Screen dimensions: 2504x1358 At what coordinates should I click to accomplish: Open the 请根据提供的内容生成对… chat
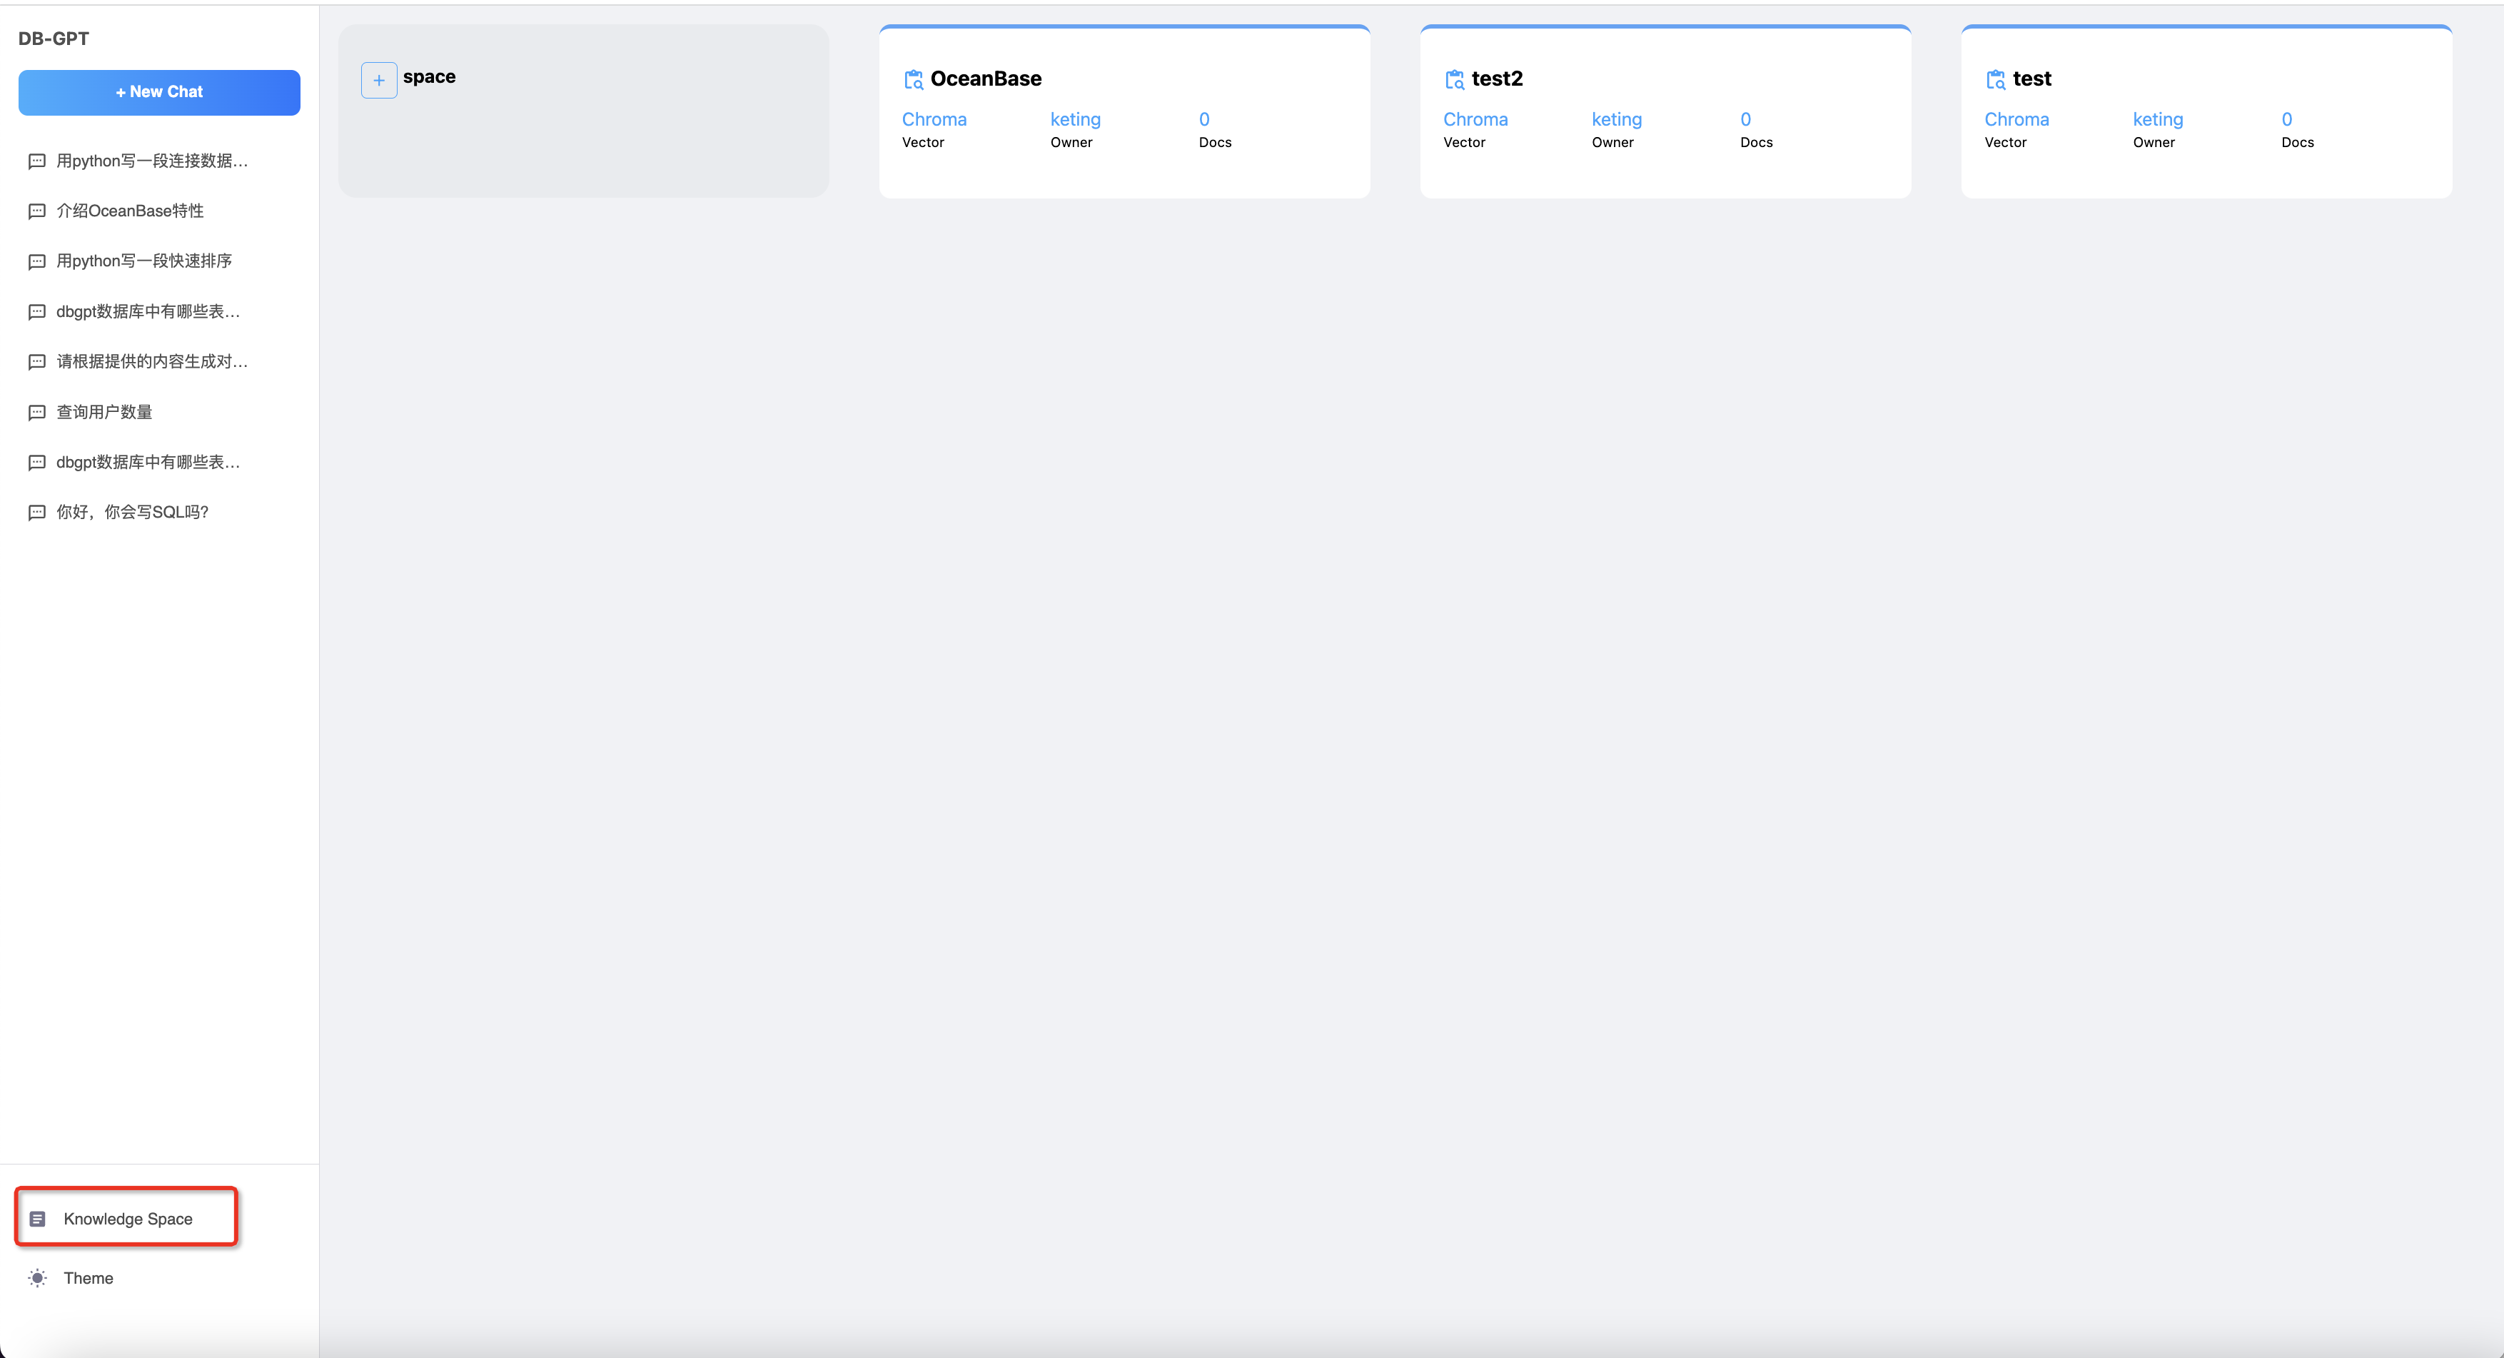pyautogui.click(x=151, y=361)
